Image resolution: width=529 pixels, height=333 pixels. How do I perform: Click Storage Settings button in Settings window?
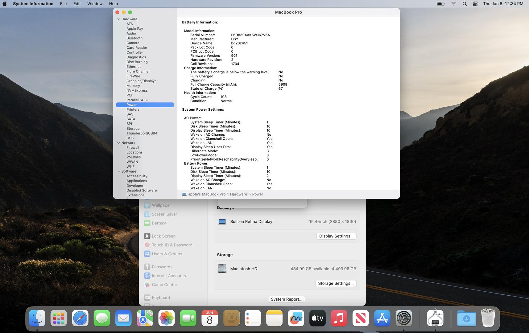point(336,283)
